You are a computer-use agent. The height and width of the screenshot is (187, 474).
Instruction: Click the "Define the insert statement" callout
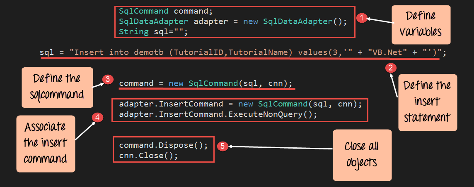(427, 102)
